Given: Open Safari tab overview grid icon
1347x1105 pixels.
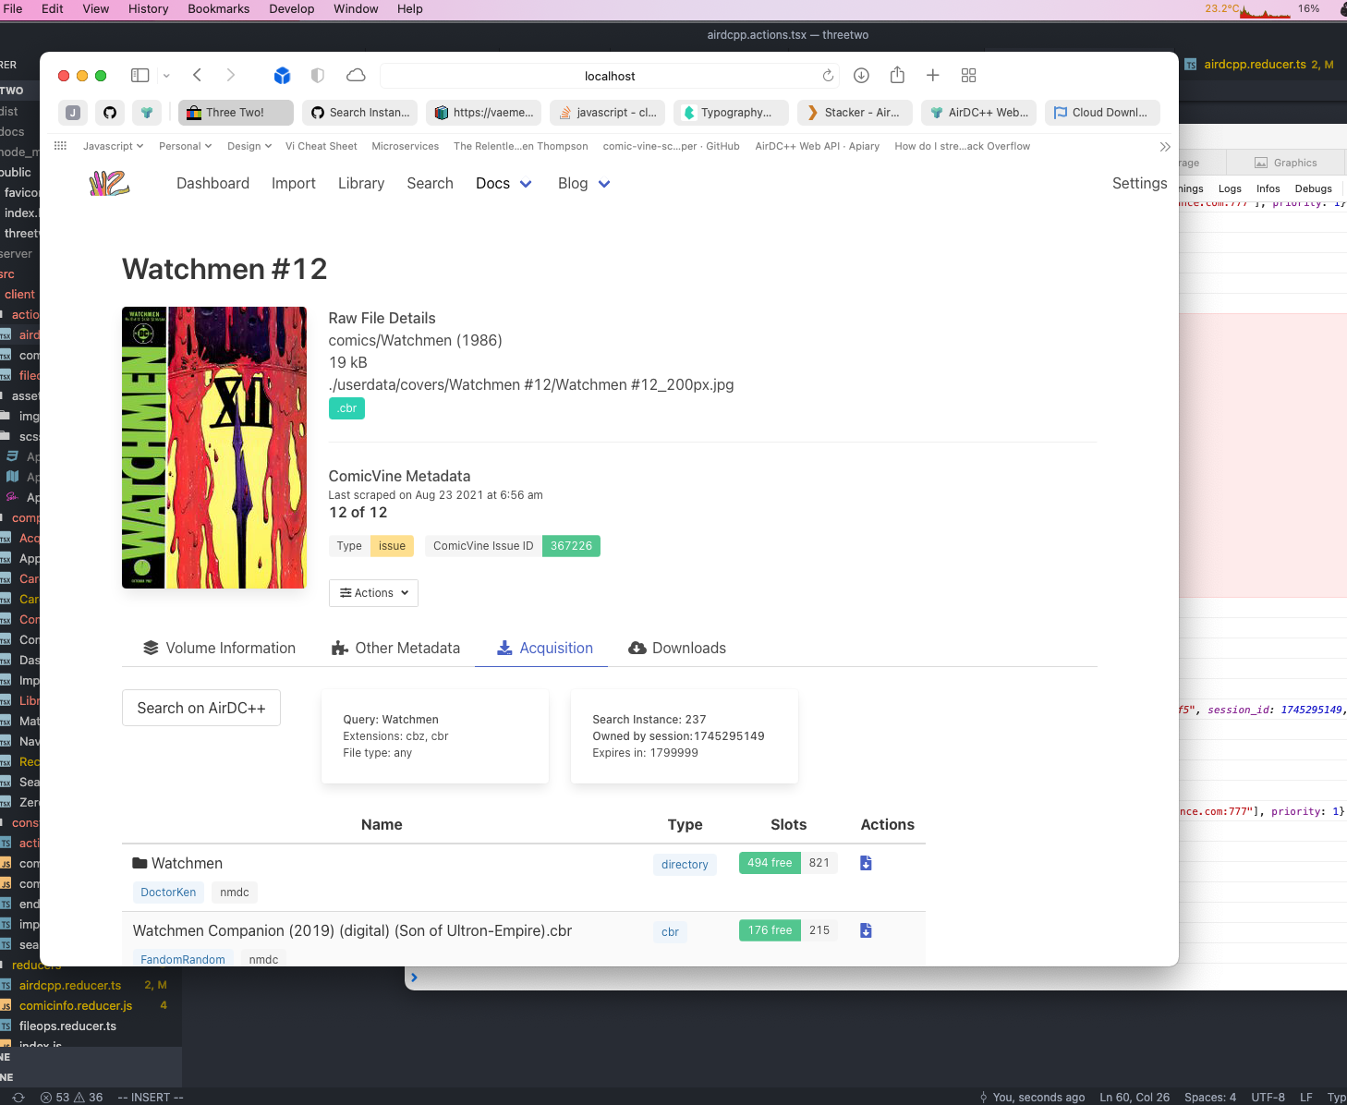Looking at the screenshot, I should [968, 76].
